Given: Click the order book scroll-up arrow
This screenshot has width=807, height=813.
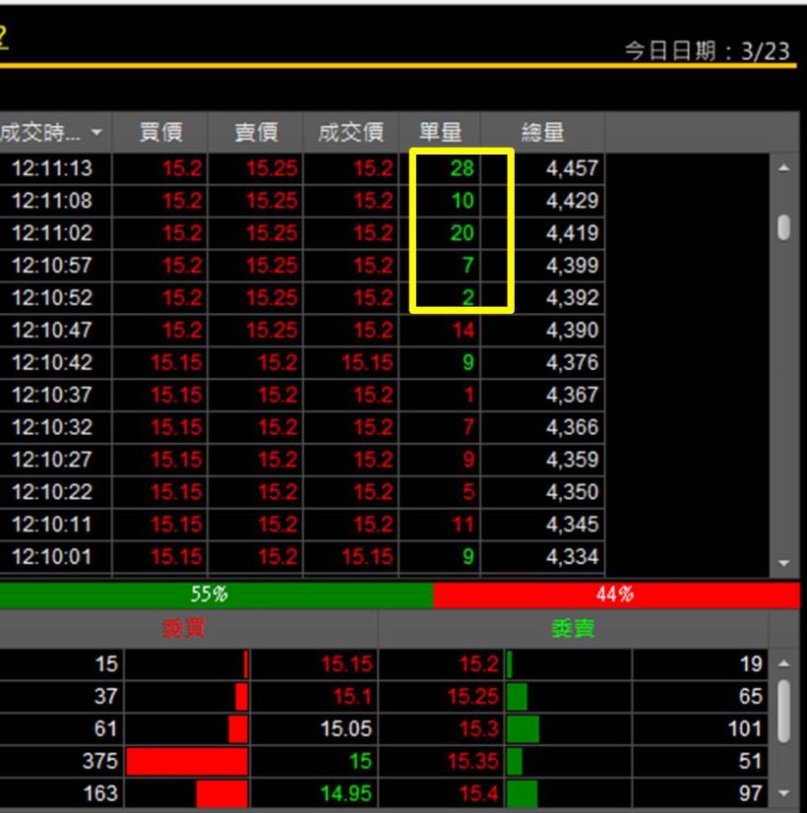Looking at the screenshot, I should pyautogui.click(x=783, y=663).
